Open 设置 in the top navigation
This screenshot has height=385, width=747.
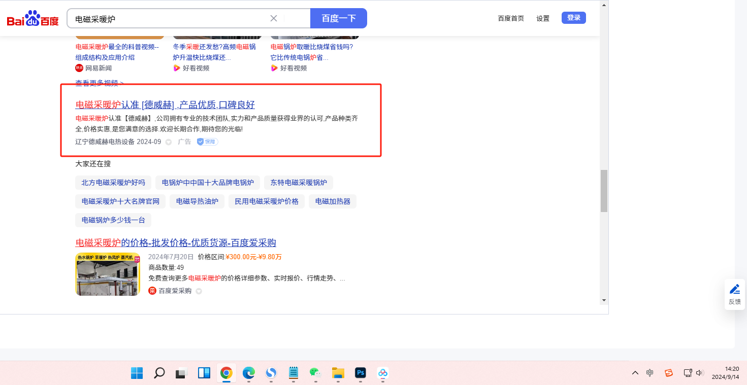click(x=543, y=18)
